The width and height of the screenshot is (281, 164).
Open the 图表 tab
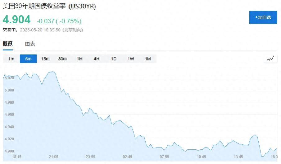click(x=30, y=44)
